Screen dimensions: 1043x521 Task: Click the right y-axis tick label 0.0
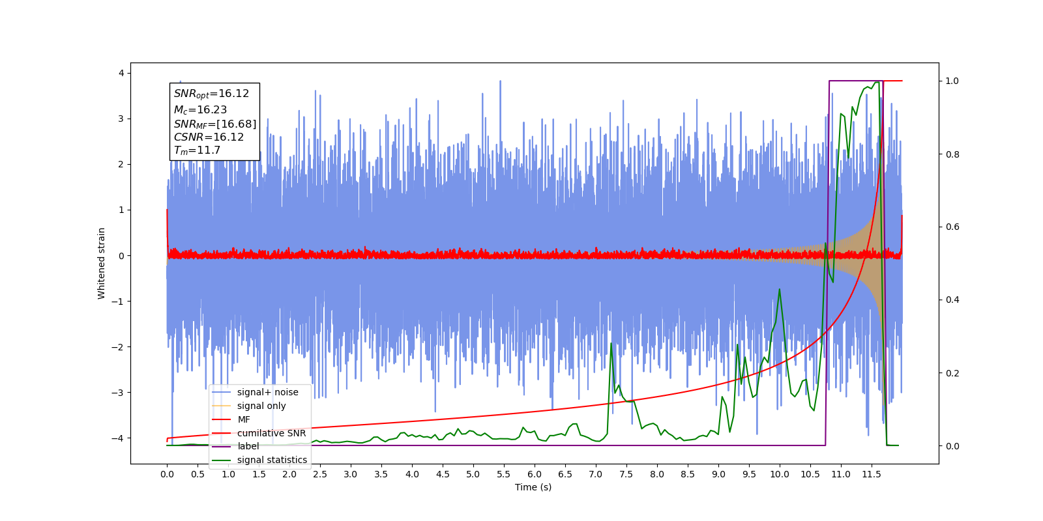tap(952, 446)
